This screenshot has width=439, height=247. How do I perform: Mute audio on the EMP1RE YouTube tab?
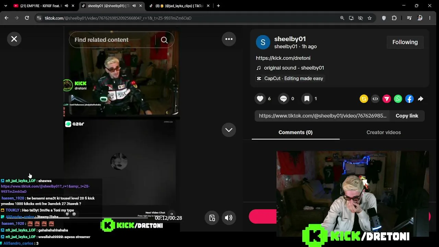66,6
